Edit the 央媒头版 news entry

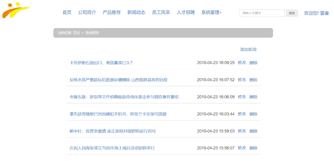point(242,97)
